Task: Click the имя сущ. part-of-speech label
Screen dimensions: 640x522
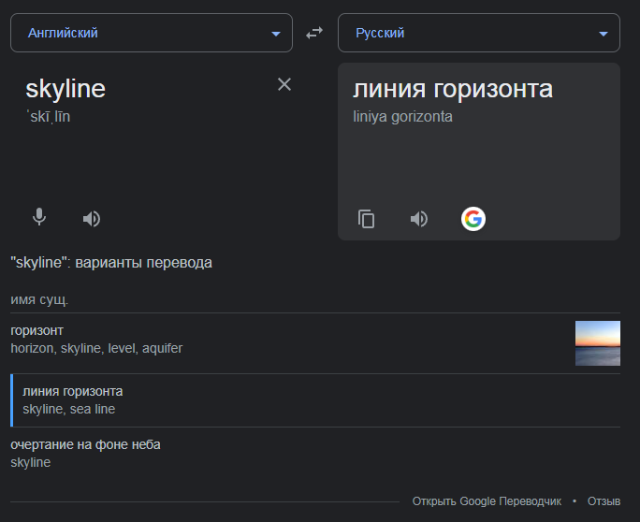Action: click(x=39, y=299)
